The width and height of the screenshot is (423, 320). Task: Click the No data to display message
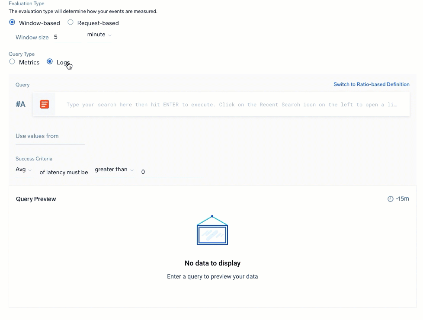tap(212, 263)
